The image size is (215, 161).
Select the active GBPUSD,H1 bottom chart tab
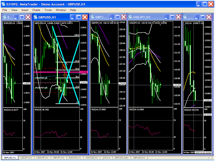10,158
